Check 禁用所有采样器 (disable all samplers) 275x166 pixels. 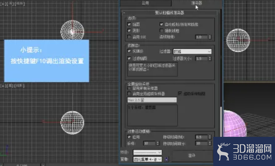pyautogui.click(x=129, y=88)
